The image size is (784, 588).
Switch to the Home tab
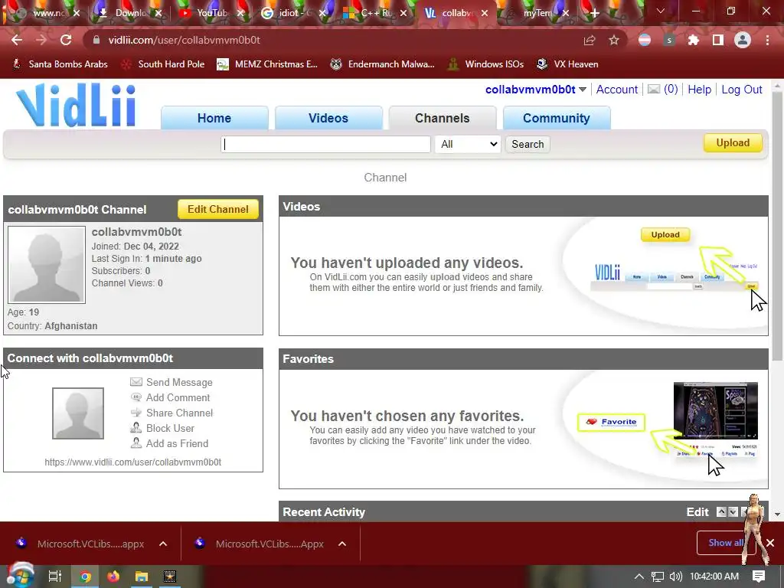tap(214, 118)
